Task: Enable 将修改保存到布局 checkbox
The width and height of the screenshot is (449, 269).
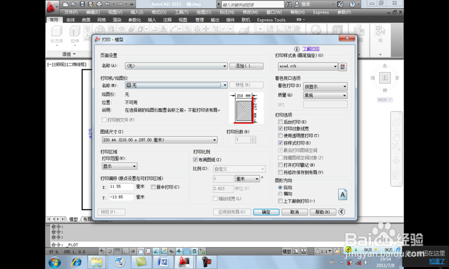Action: [x=280, y=172]
